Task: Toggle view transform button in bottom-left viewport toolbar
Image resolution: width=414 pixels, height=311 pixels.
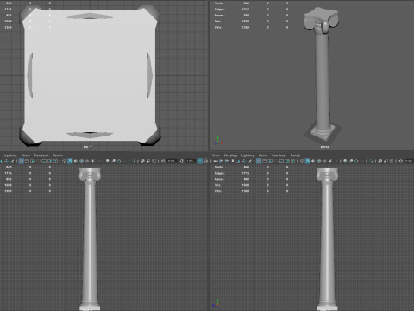Action: click(200, 162)
